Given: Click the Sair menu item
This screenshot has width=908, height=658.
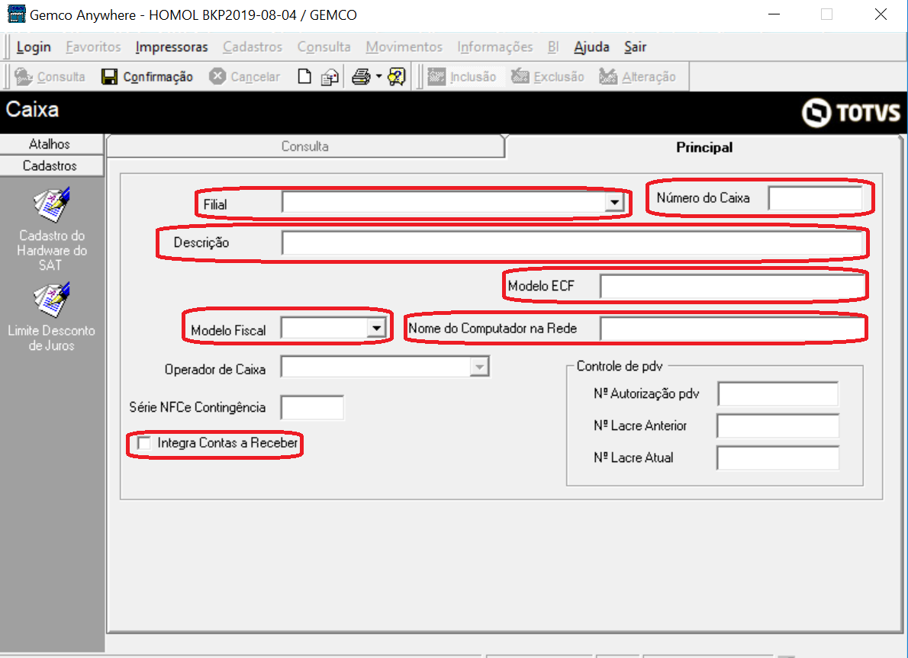Looking at the screenshot, I should [x=635, y=47].
